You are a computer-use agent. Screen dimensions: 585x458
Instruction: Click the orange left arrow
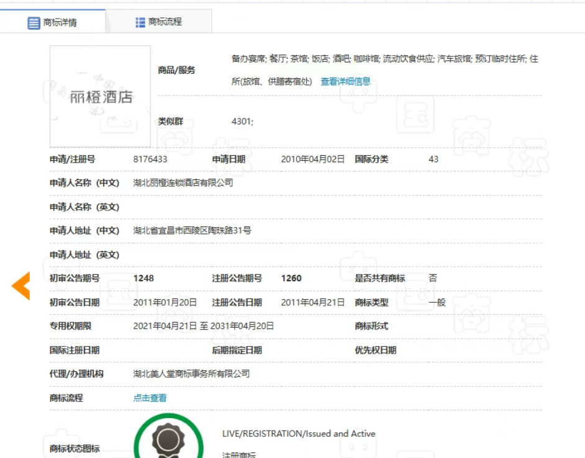tap(21, 285)
